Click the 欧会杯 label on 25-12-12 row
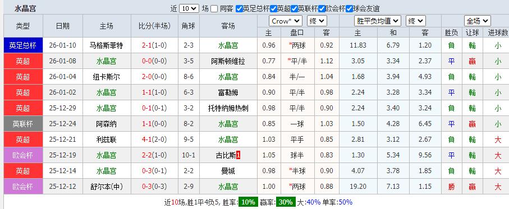Screen dimensions: 509x209 tap(23, 187)
